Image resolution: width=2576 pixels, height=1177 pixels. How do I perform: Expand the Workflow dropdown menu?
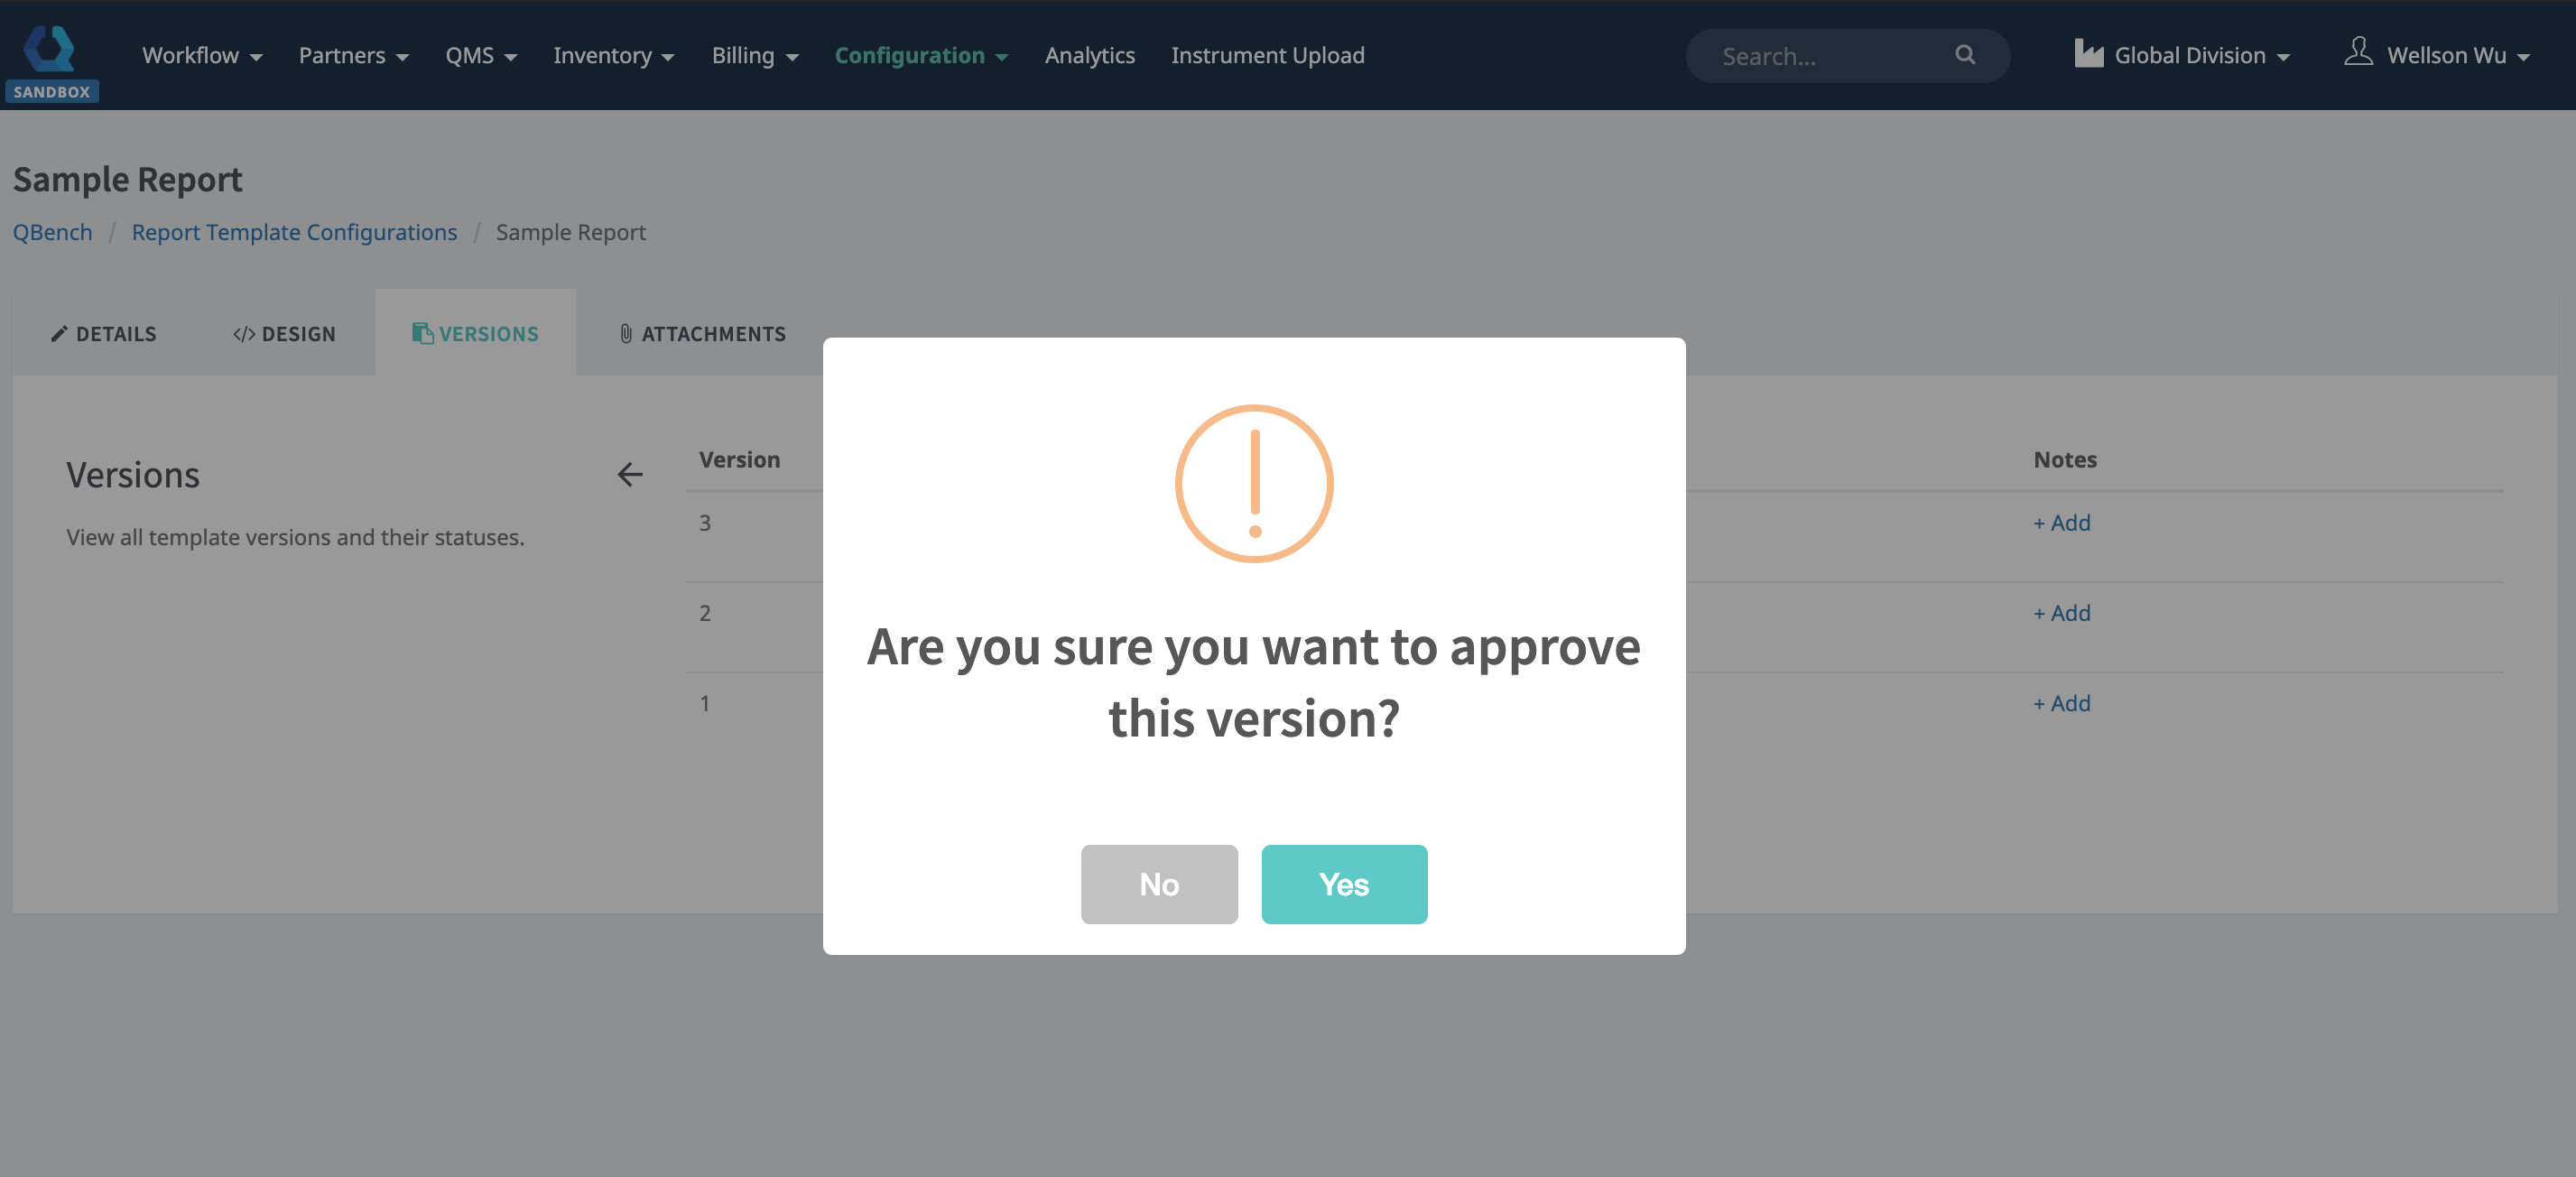202,56
